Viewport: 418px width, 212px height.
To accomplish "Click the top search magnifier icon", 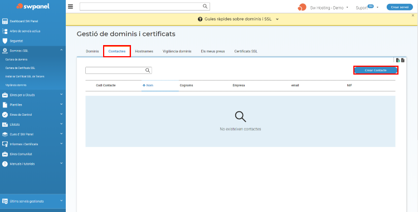I will [205, 6].
